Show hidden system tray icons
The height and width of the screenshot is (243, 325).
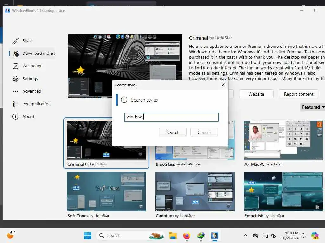245,235
